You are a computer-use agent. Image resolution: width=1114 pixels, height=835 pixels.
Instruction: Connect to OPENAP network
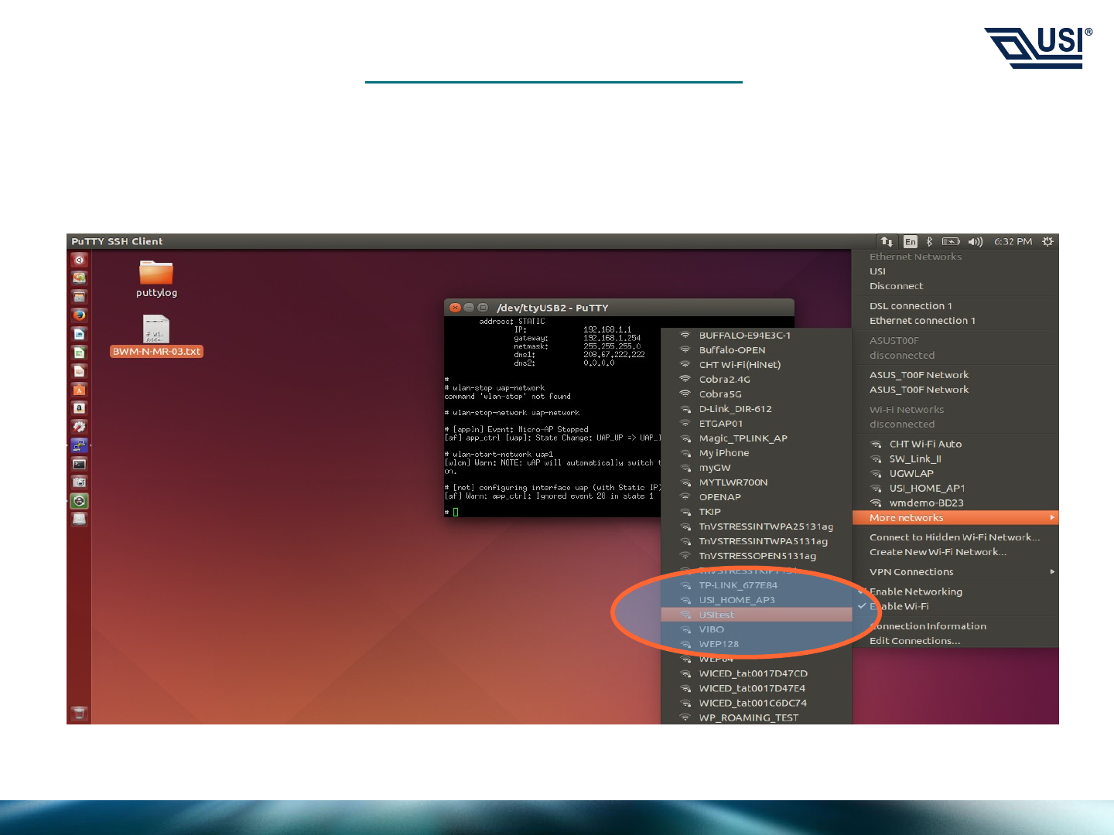point(757,497)
